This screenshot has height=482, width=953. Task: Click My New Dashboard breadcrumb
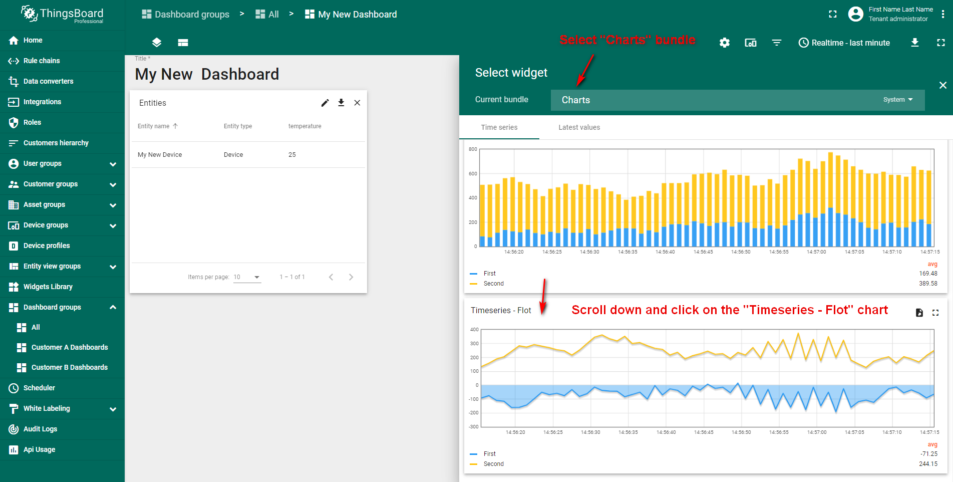pyautogui.click(x=351, y=14)
